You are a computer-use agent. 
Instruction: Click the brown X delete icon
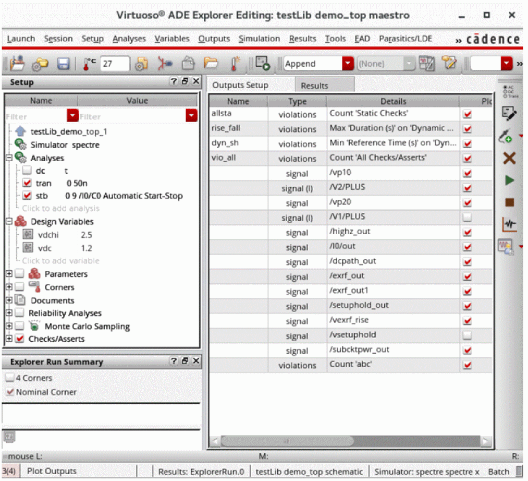(509, 159)
